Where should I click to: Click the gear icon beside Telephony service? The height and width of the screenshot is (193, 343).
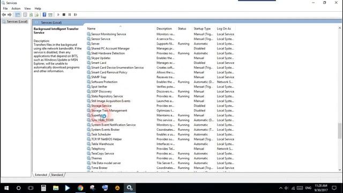(x=88, y=149)
